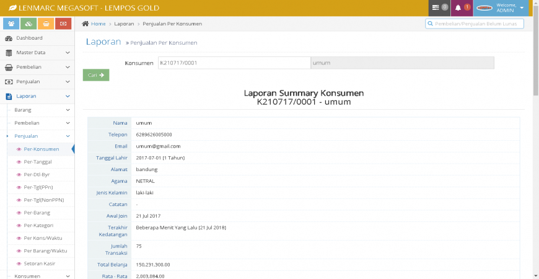
Task: Open the grey task list icon
Action: point(436,7)
